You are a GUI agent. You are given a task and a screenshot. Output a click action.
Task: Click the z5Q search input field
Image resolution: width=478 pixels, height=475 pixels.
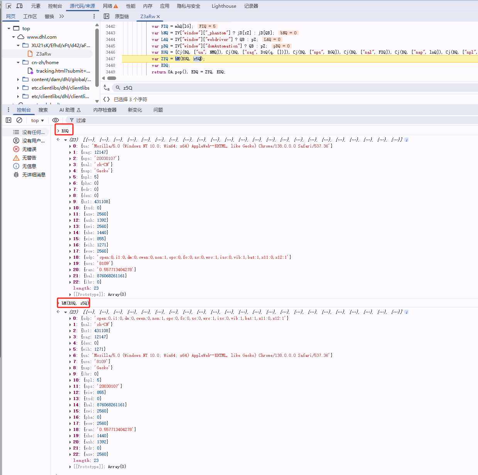(295, 88)
